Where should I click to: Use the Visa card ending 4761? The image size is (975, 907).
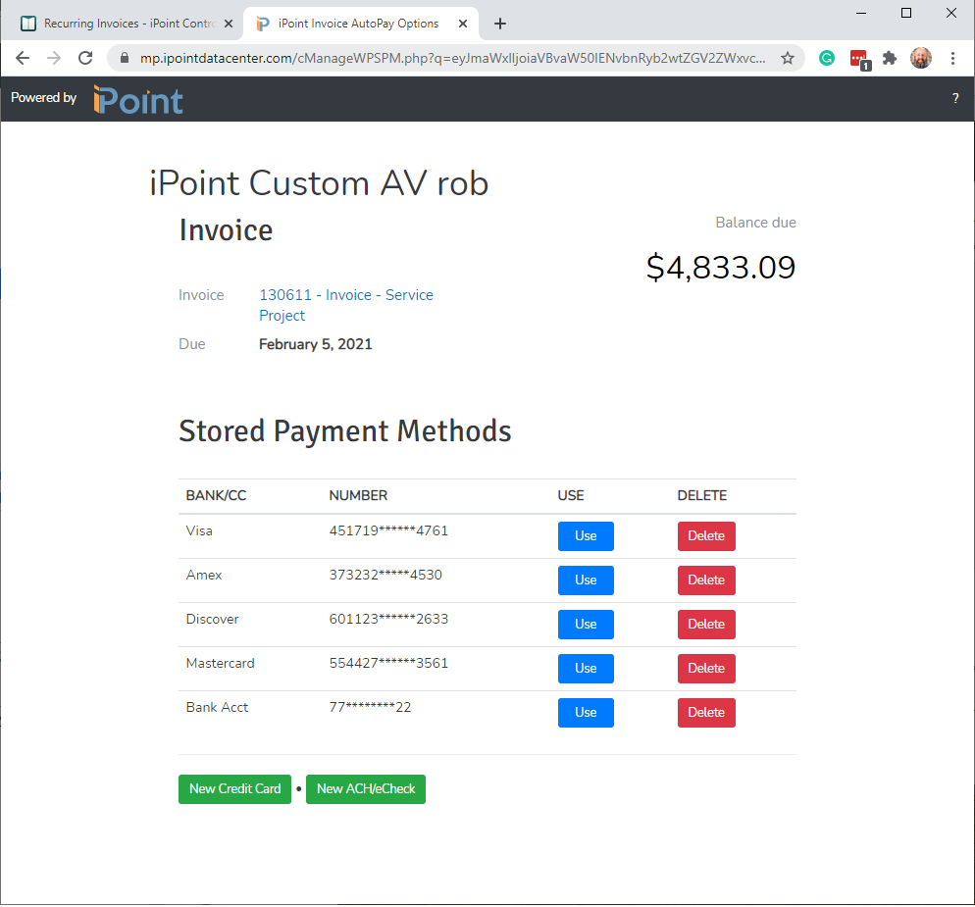click(x=586, y=536)
